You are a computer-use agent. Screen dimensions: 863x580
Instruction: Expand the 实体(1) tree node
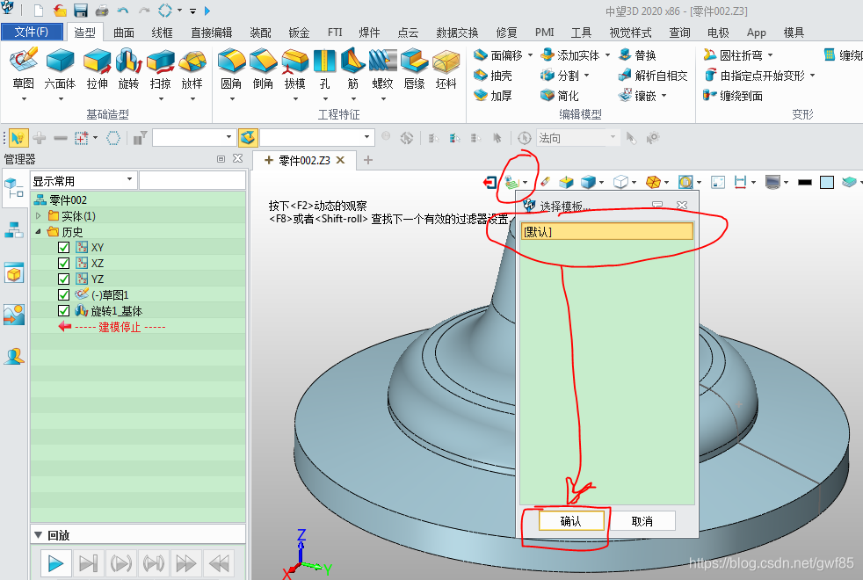[x=38, y=216]
